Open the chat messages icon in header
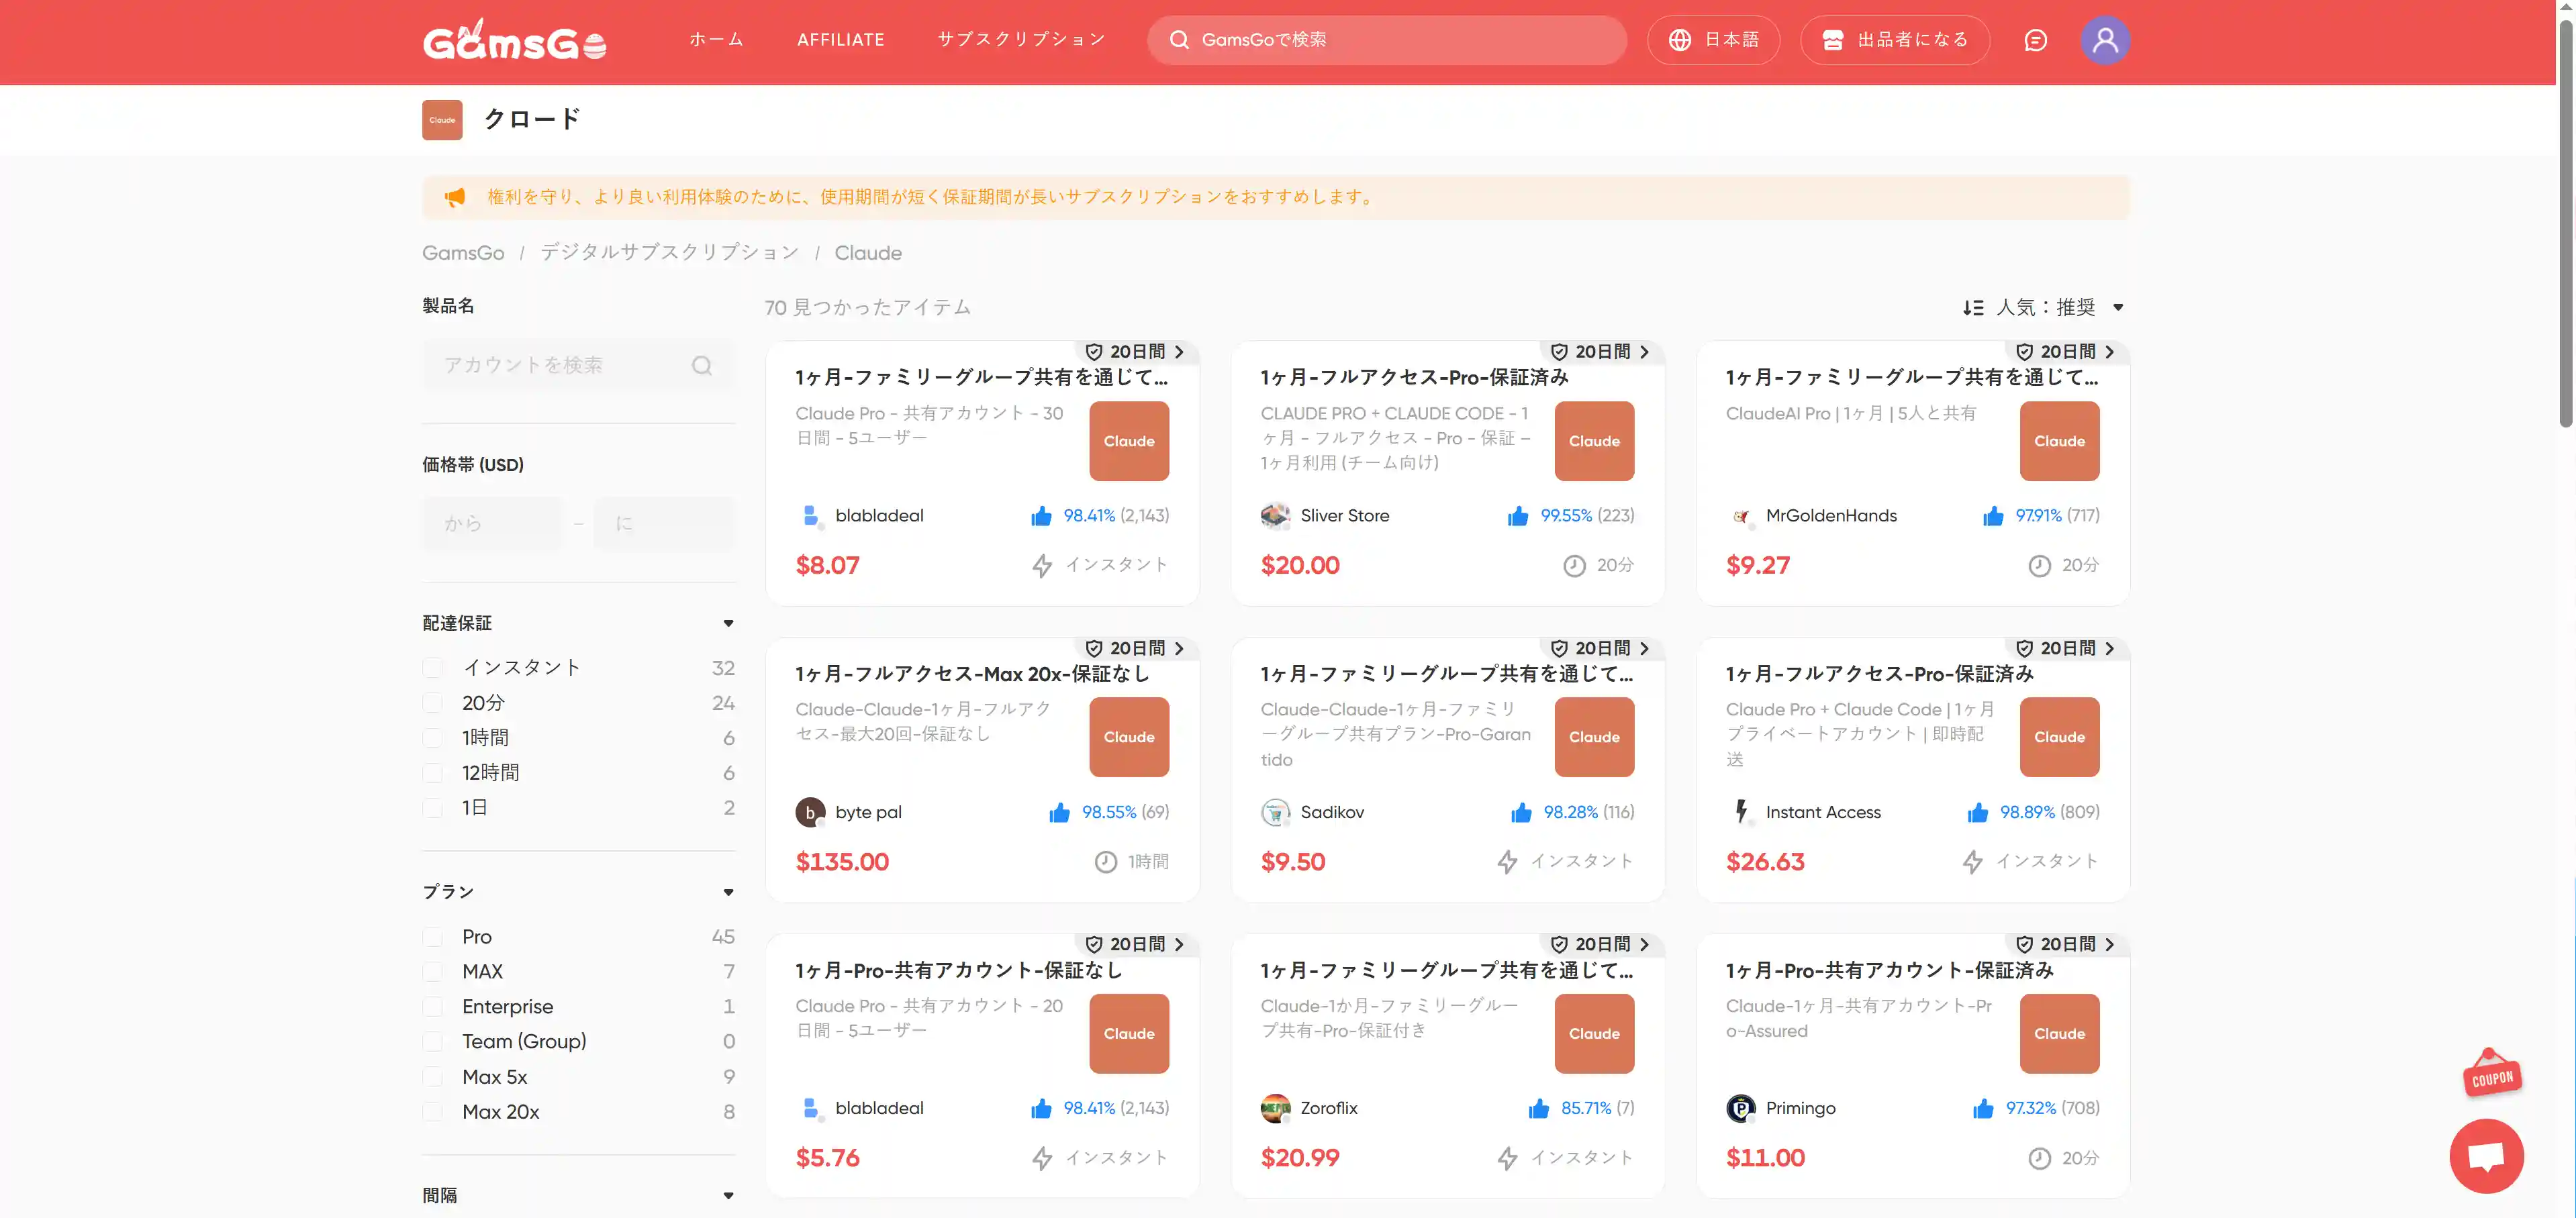 point(2035,40)
